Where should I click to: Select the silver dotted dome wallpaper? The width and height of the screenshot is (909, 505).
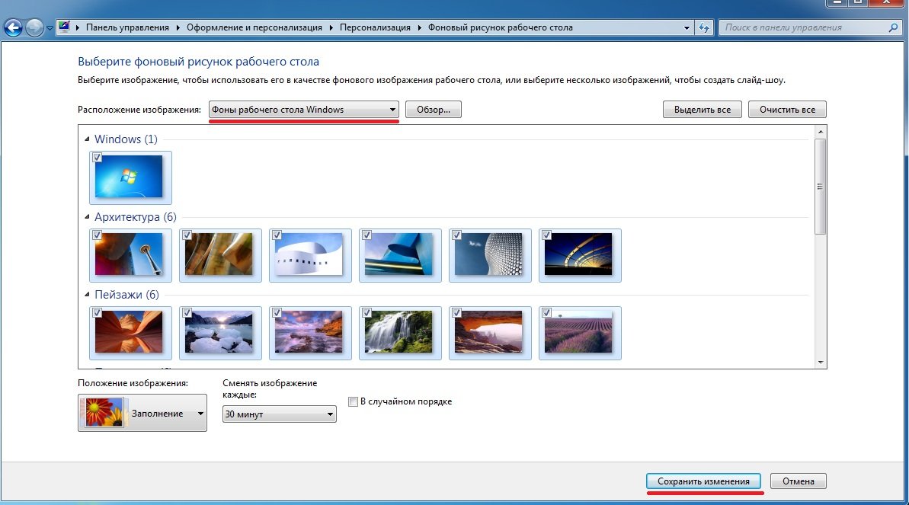pos(489,255)
